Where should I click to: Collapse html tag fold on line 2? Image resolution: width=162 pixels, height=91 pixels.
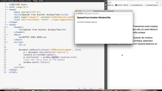click(x=7, y=7)
